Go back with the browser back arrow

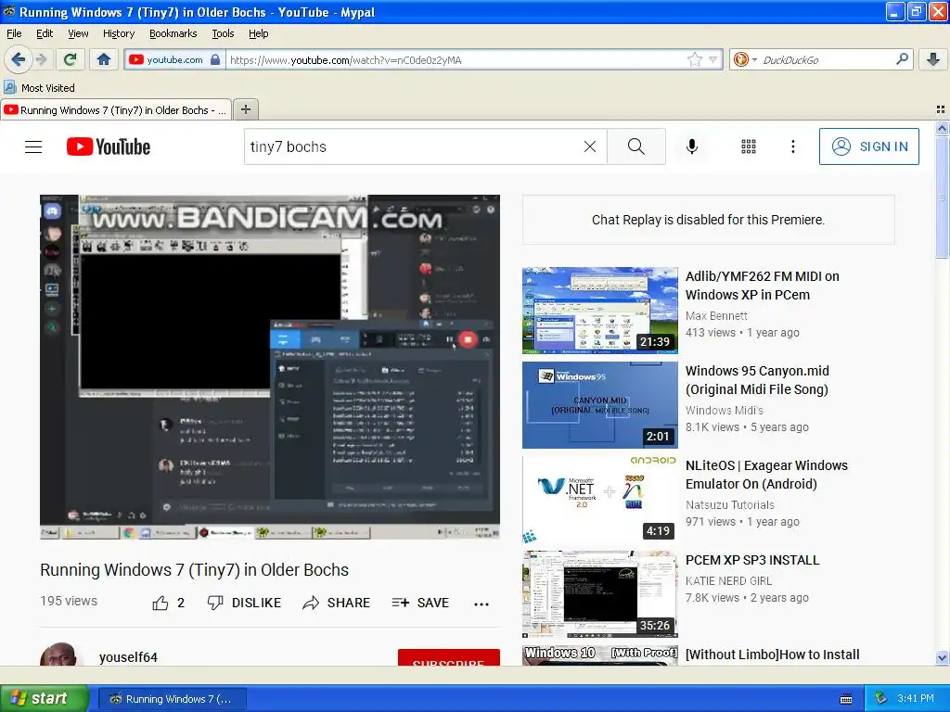(19, 59)
